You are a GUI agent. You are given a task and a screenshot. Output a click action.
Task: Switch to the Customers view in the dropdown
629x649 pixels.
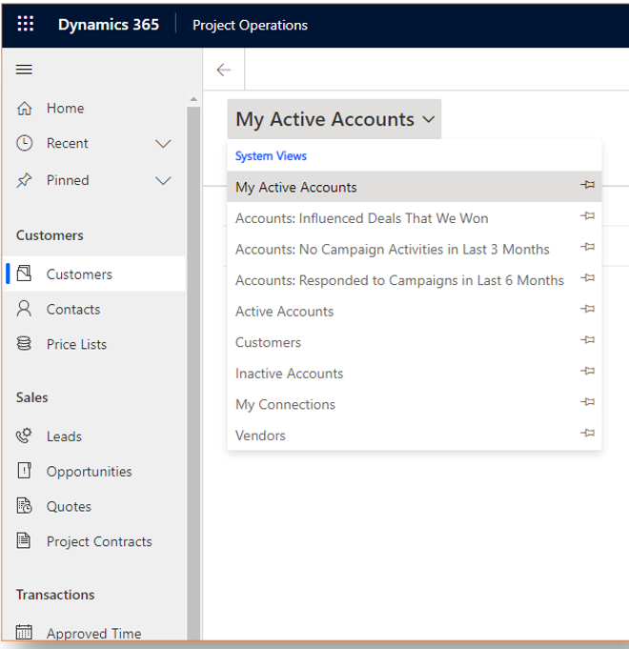(x=415, y=342)
